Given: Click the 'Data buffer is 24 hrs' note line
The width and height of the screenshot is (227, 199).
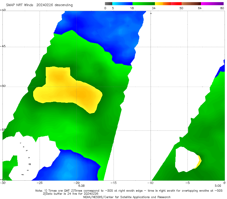Looking at the screenshot, I should pyautogui.click(x=71, y=194).
